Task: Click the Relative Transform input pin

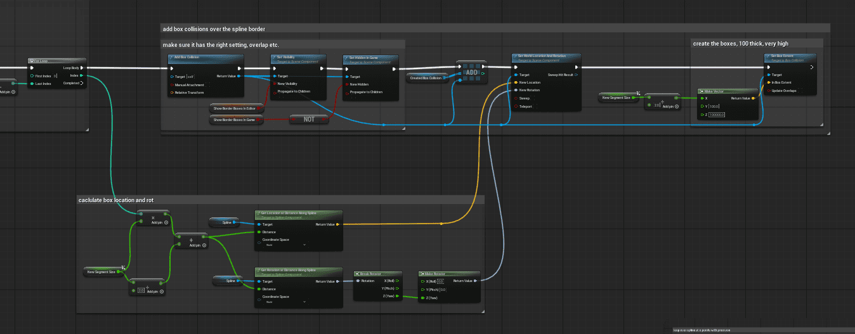Action: [172, 93]
